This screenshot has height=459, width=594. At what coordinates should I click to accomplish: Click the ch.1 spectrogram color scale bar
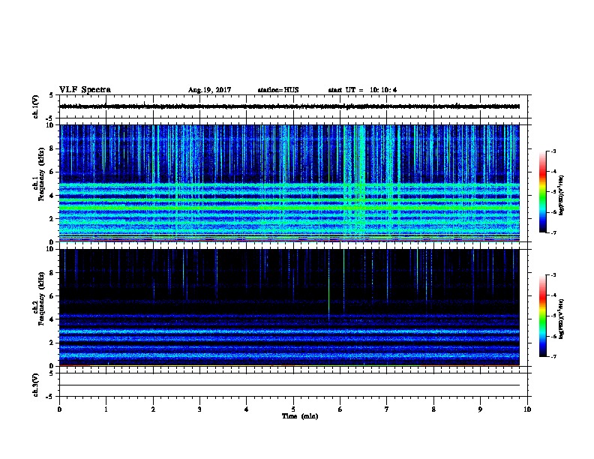click(x=542, y=192)
